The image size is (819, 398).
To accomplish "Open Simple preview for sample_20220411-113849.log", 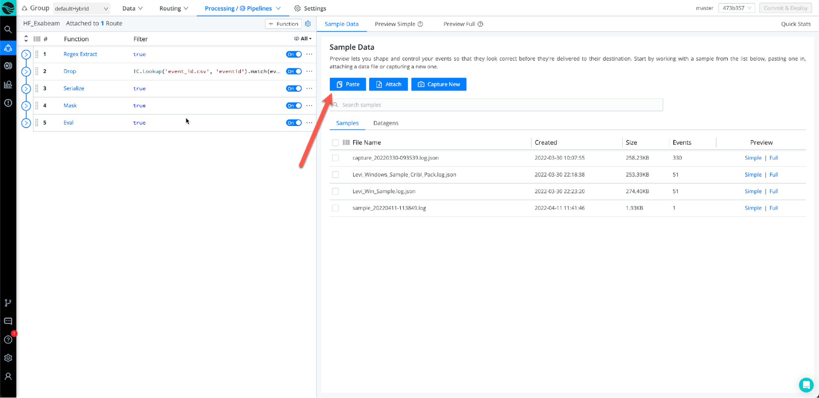I will coord(753,208).
